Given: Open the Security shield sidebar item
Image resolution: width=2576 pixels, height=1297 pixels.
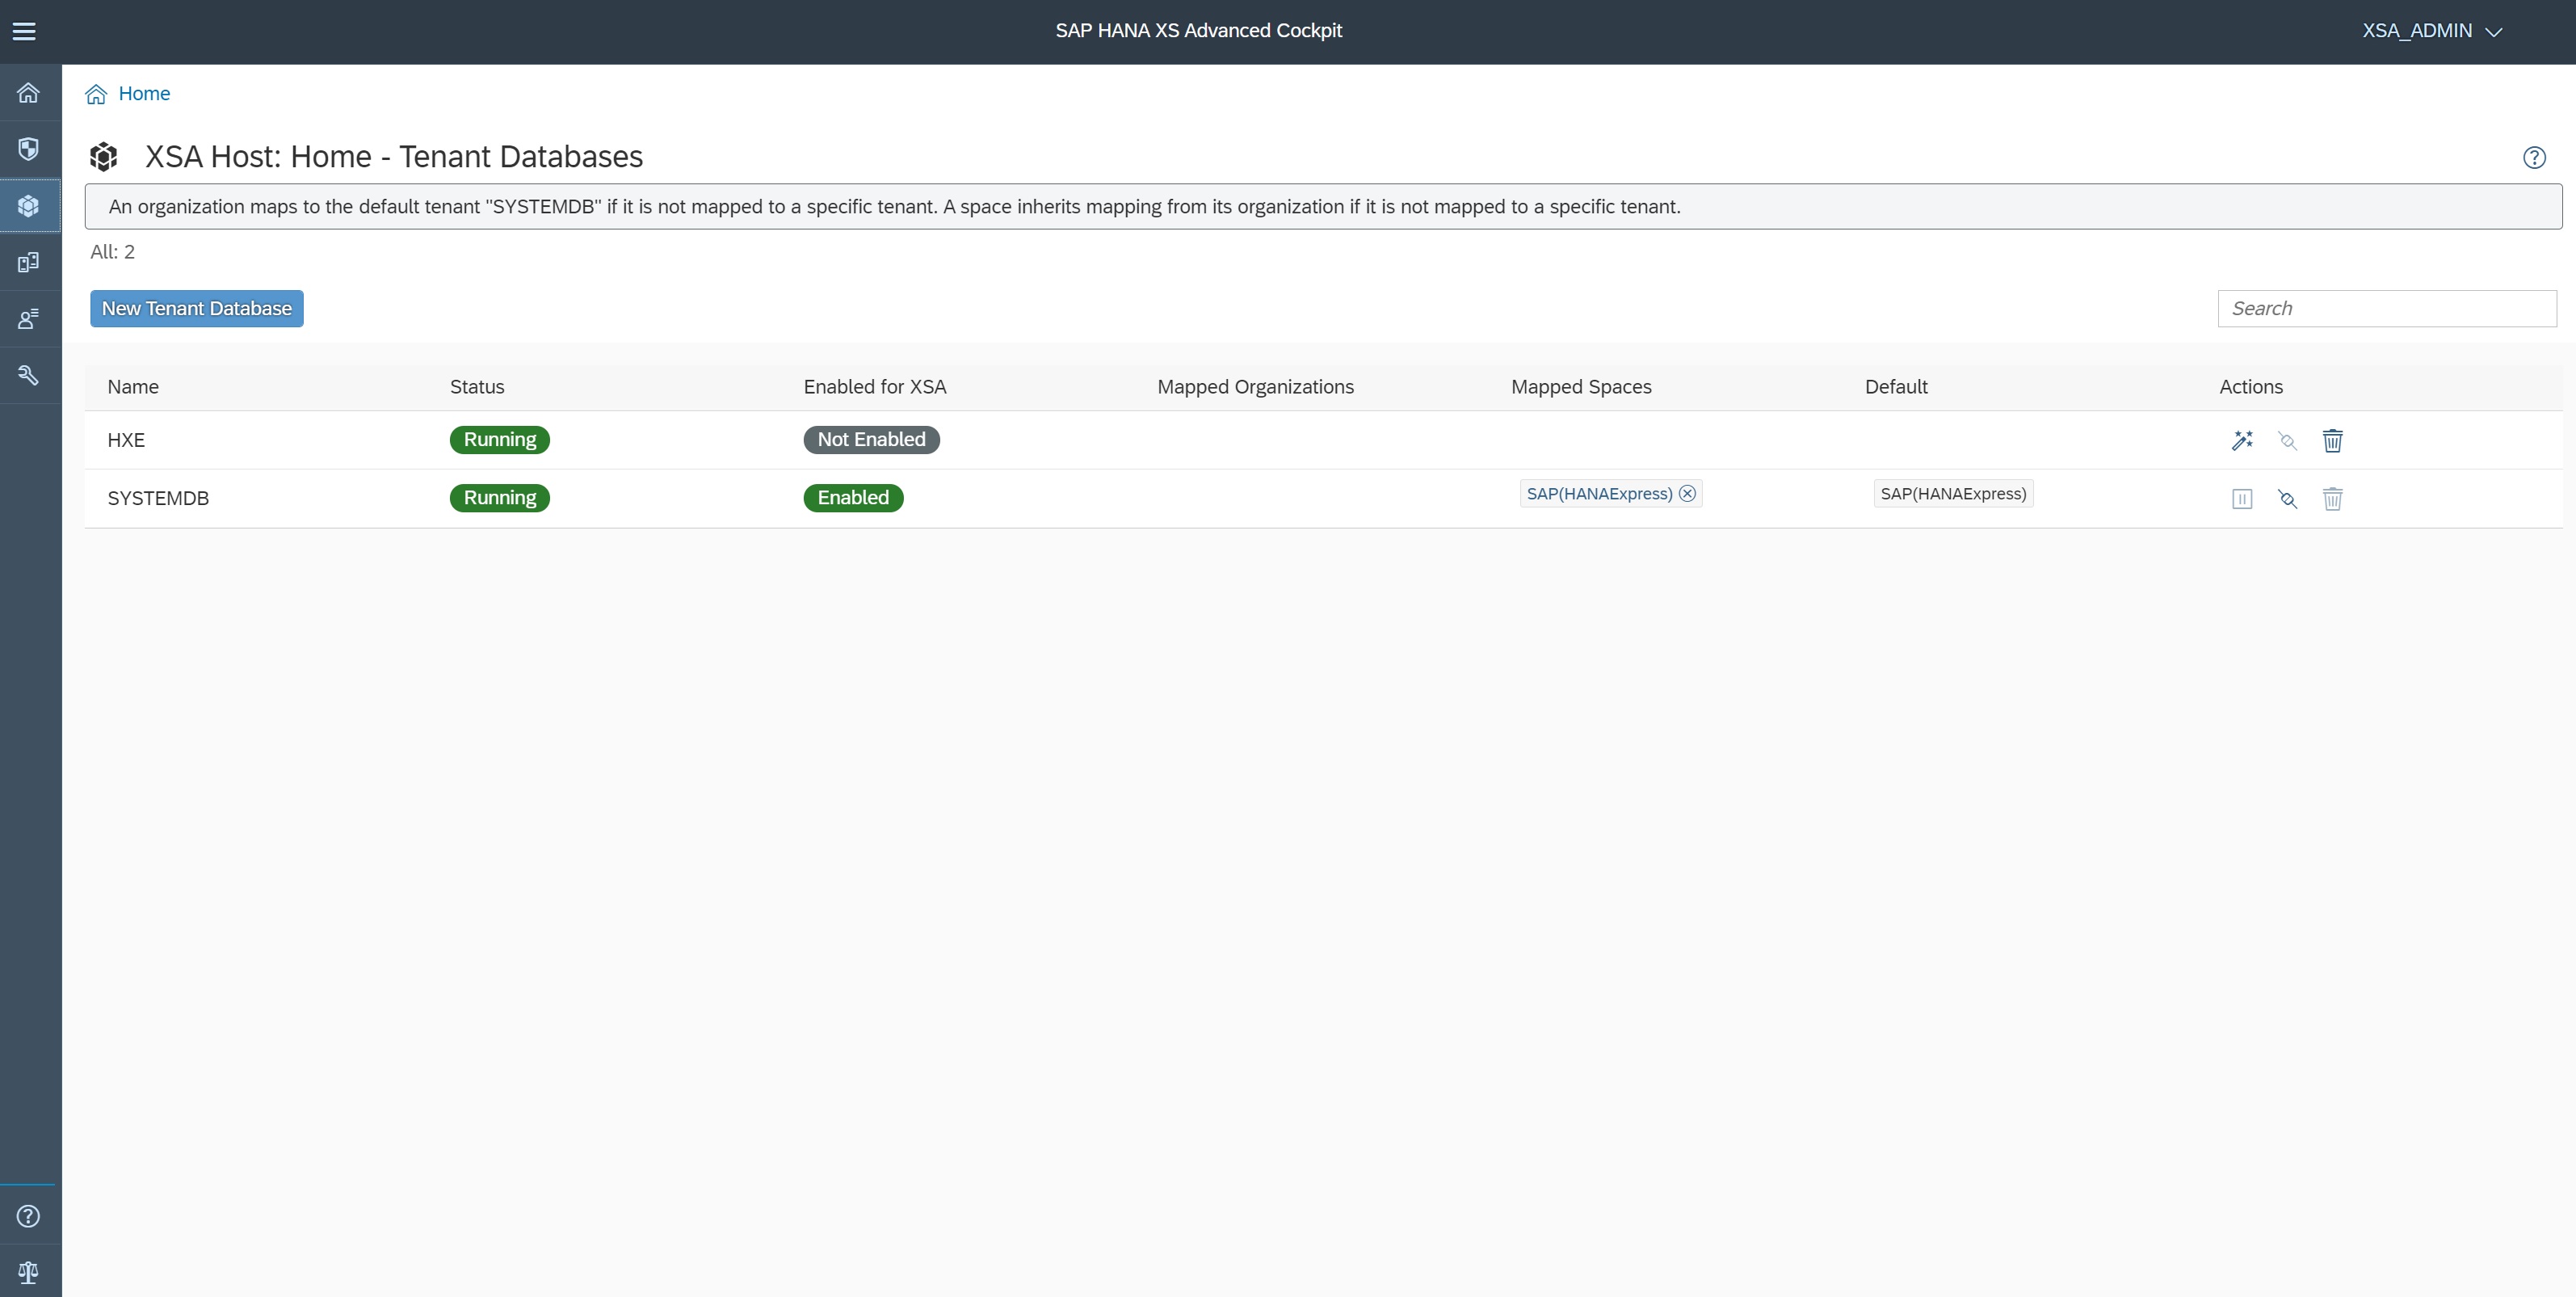Looking at the screenshot, I should pos(29,149).
